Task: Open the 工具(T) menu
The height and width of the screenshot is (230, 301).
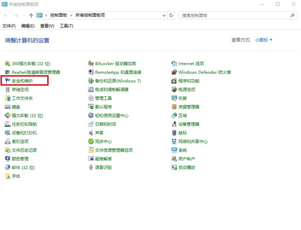Action: [66, 26]
